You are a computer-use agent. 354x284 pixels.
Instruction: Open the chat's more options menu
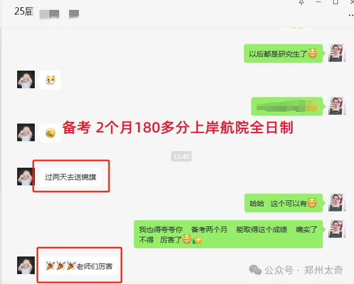coord(351,16)
